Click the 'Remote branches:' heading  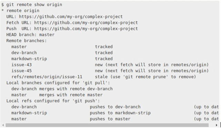point(26,41)
